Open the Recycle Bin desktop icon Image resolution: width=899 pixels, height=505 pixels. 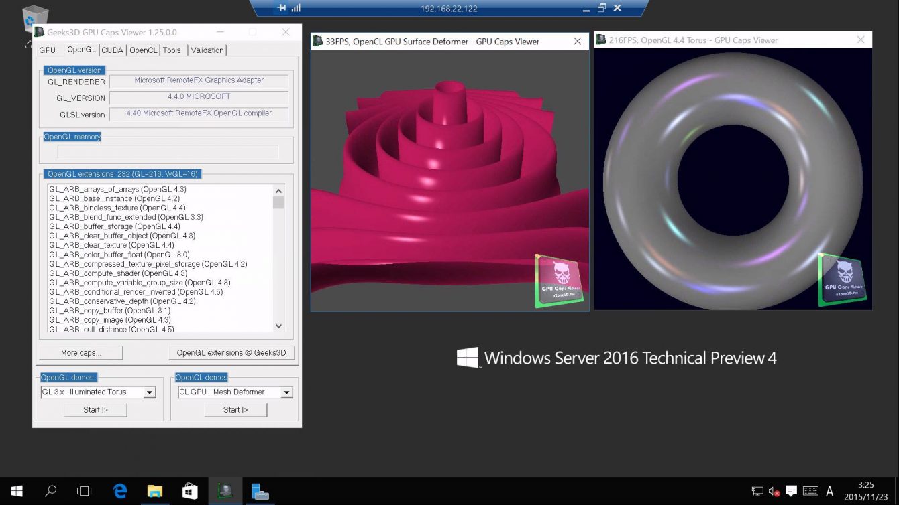click(x=35, y=22)
